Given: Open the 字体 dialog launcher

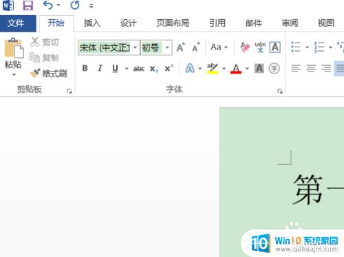Looking at the screenshot, I should point(280,91).
